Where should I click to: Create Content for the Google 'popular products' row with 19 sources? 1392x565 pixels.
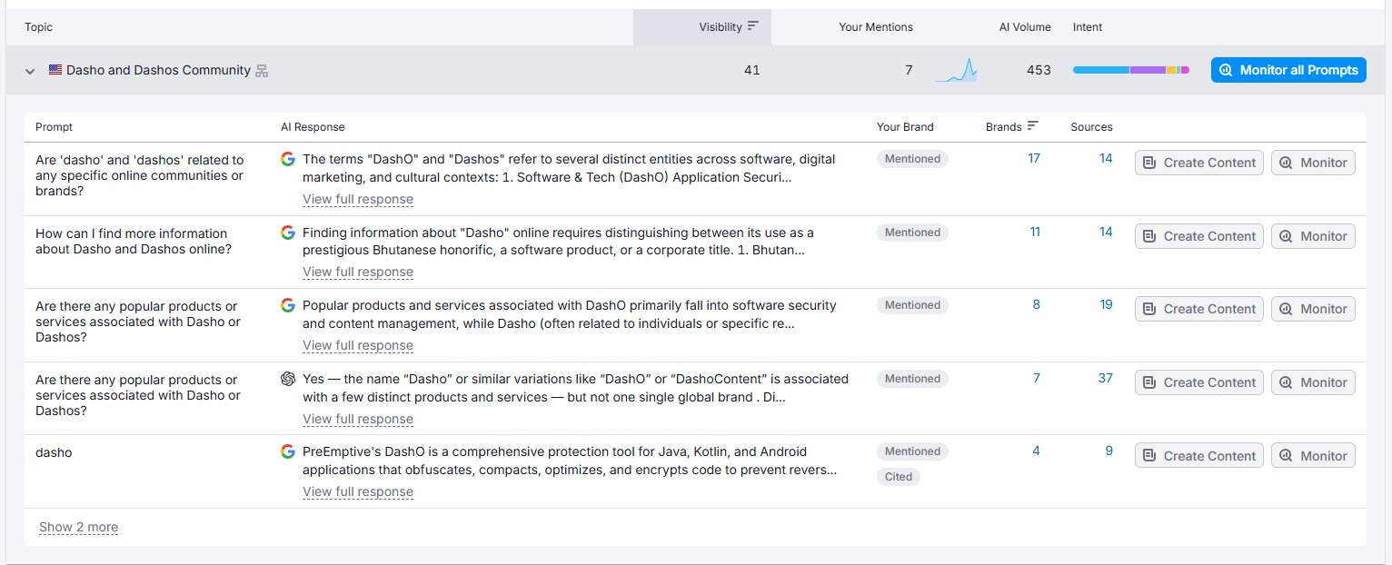[x=1199, y=309]
